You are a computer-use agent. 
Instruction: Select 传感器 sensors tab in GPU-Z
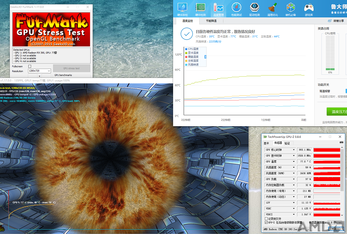click(x=278, y=143)
